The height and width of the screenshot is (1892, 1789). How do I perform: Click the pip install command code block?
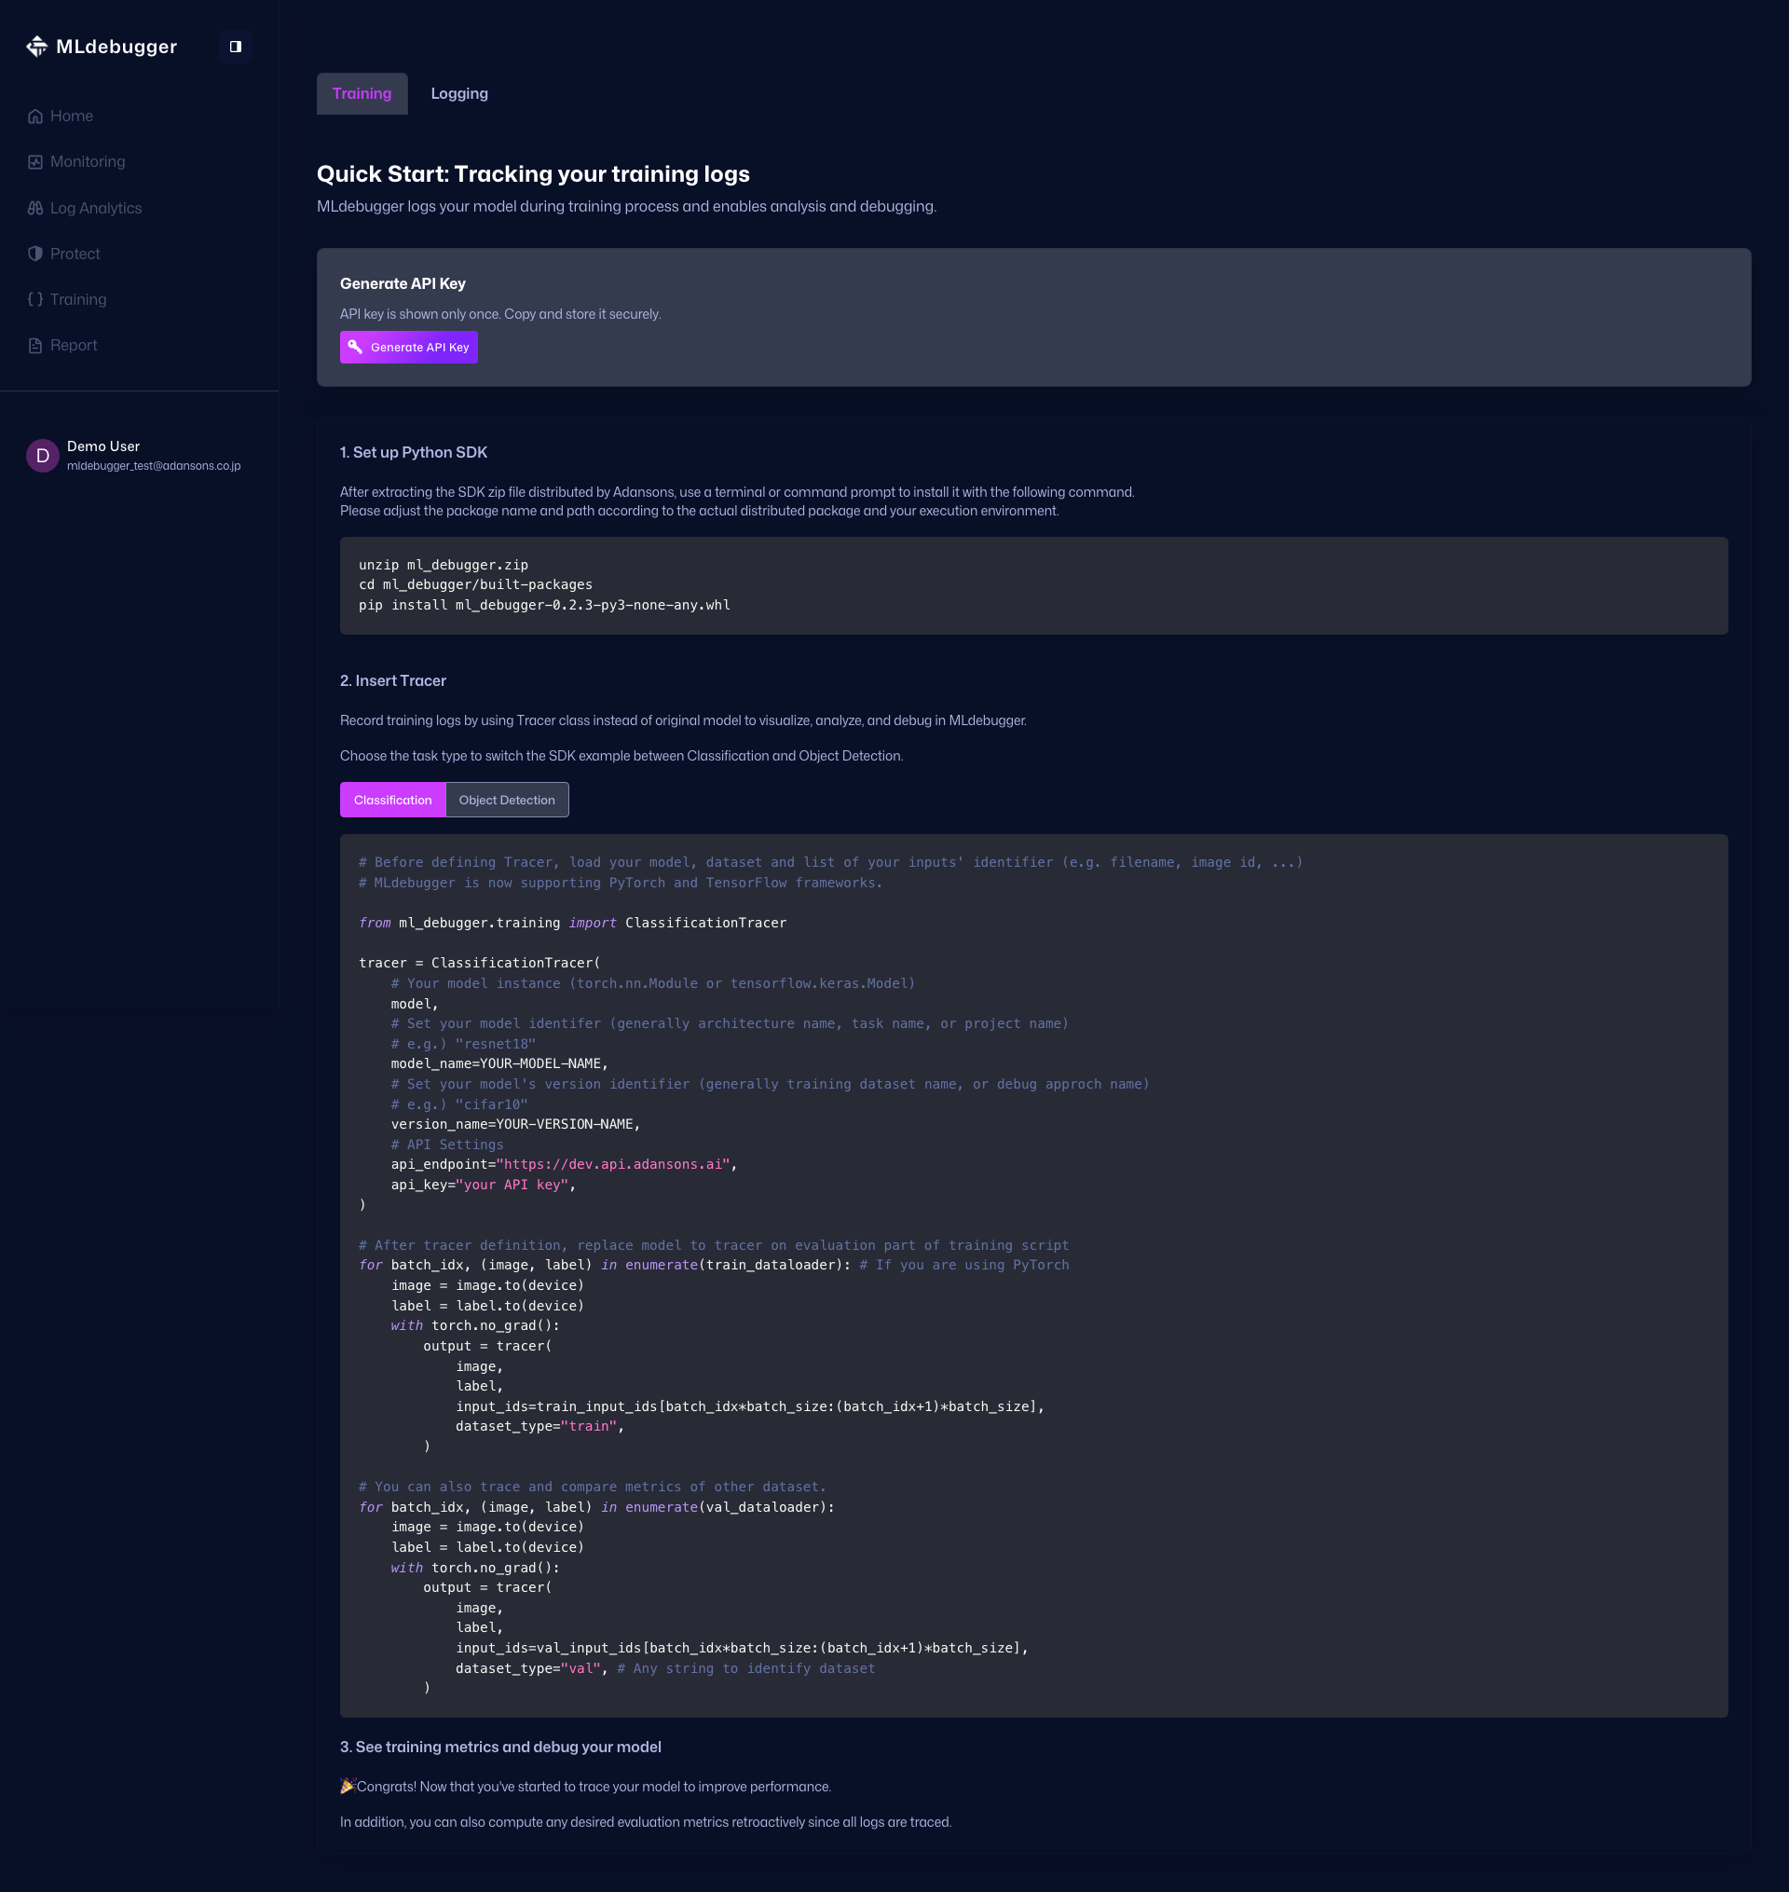click(543, 605)
